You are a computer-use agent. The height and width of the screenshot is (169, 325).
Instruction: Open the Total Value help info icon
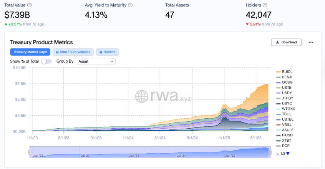30,5
